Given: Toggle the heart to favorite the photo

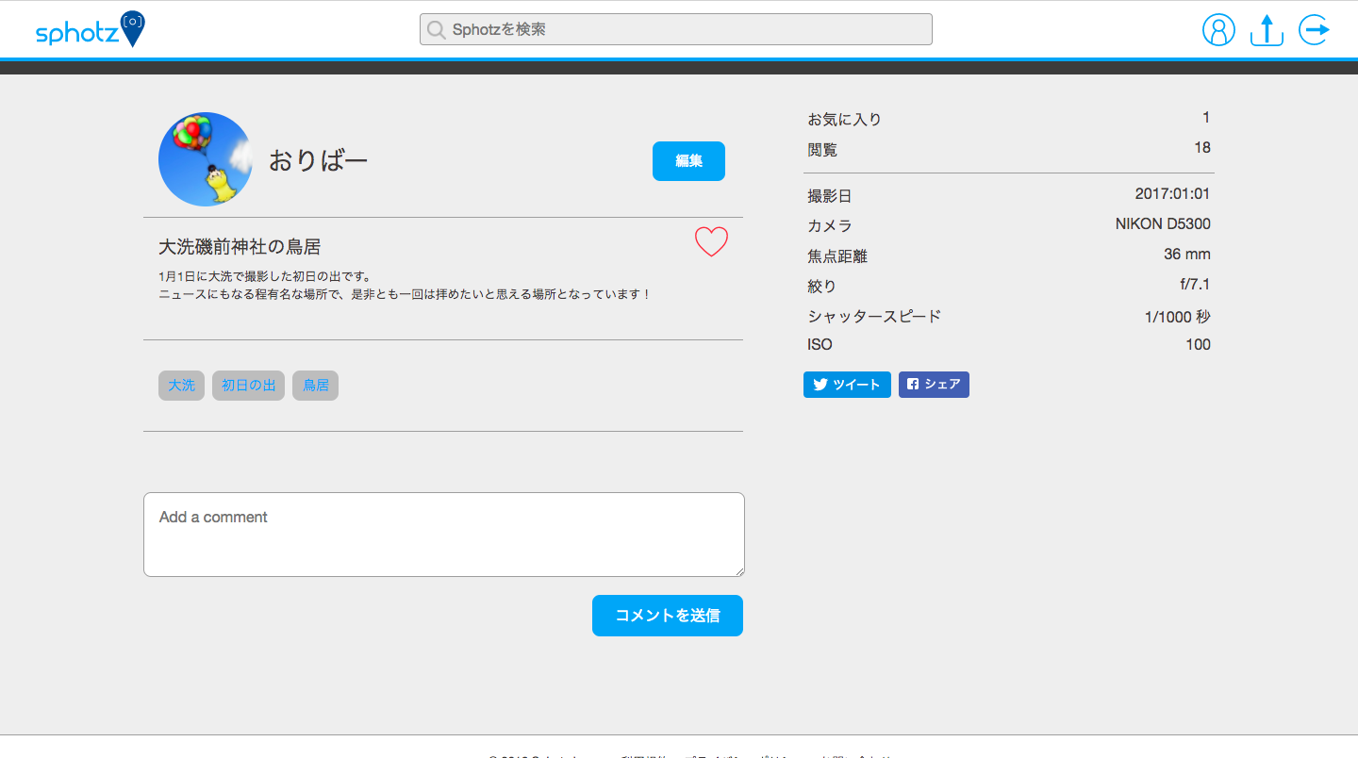Looking at the screenshot, I should click(x=711, y=241).
